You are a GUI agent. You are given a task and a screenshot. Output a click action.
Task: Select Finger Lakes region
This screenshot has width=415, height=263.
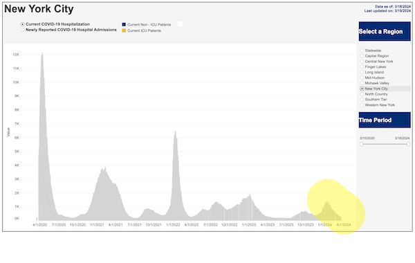(x=362, y=66)
